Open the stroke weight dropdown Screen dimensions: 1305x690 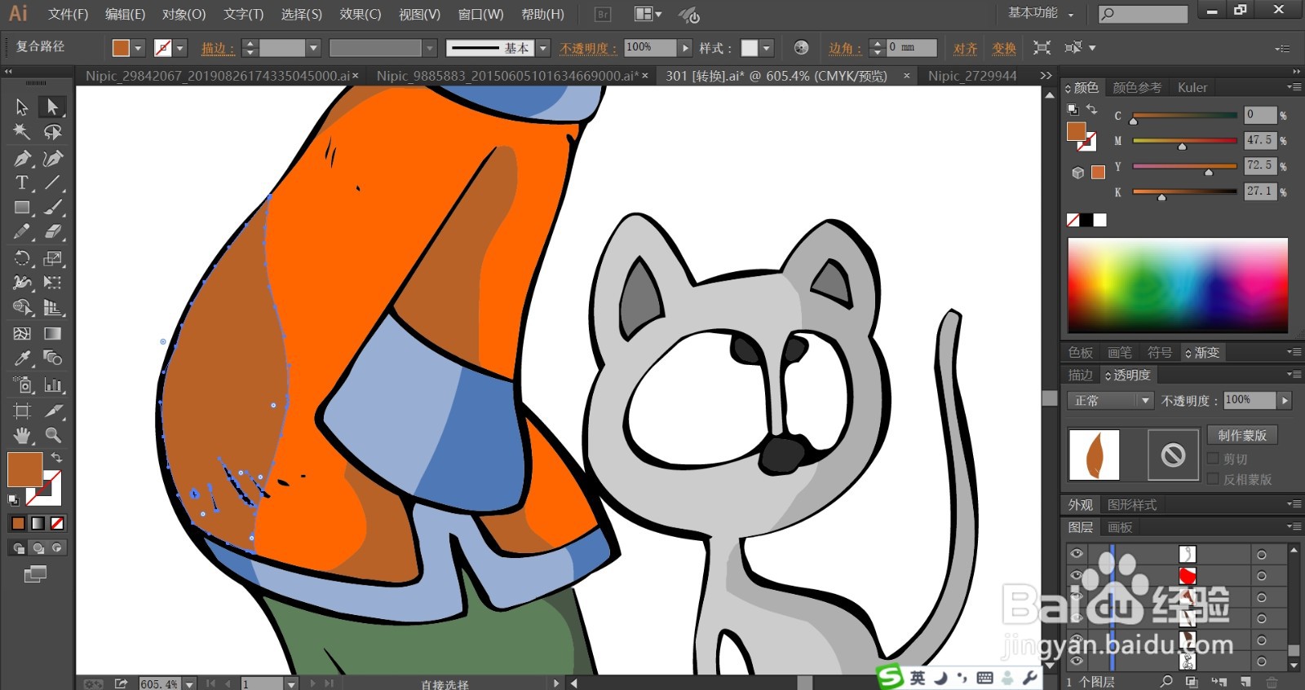(x=313, y=48)
